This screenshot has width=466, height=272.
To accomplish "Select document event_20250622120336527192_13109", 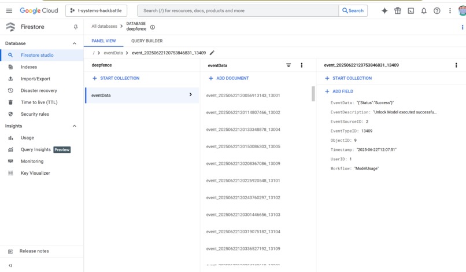I will coord(243,248).
